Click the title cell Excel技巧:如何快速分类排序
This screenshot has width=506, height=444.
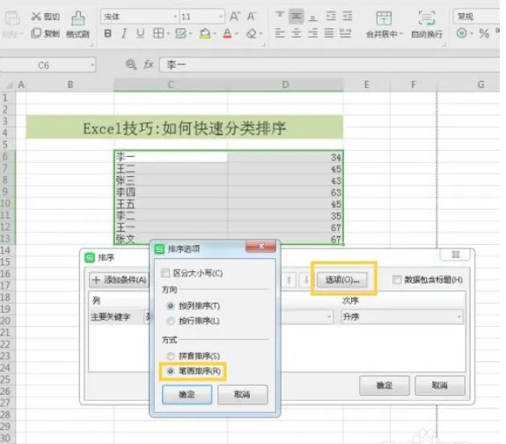(185, 128)
